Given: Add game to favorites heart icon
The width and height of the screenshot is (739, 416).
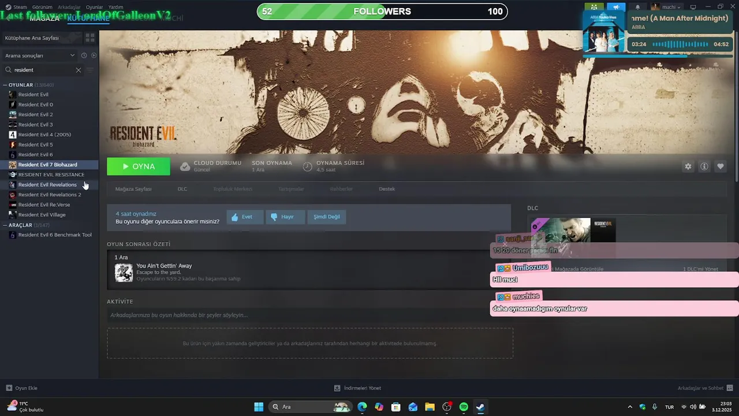Looking at the screenshot, I should 721,166.
